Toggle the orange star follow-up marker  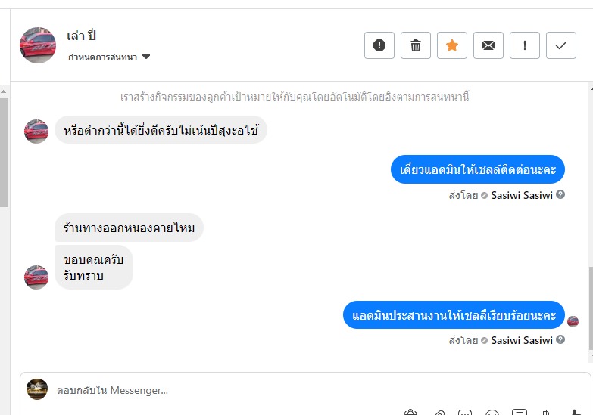tap(452, 45)
